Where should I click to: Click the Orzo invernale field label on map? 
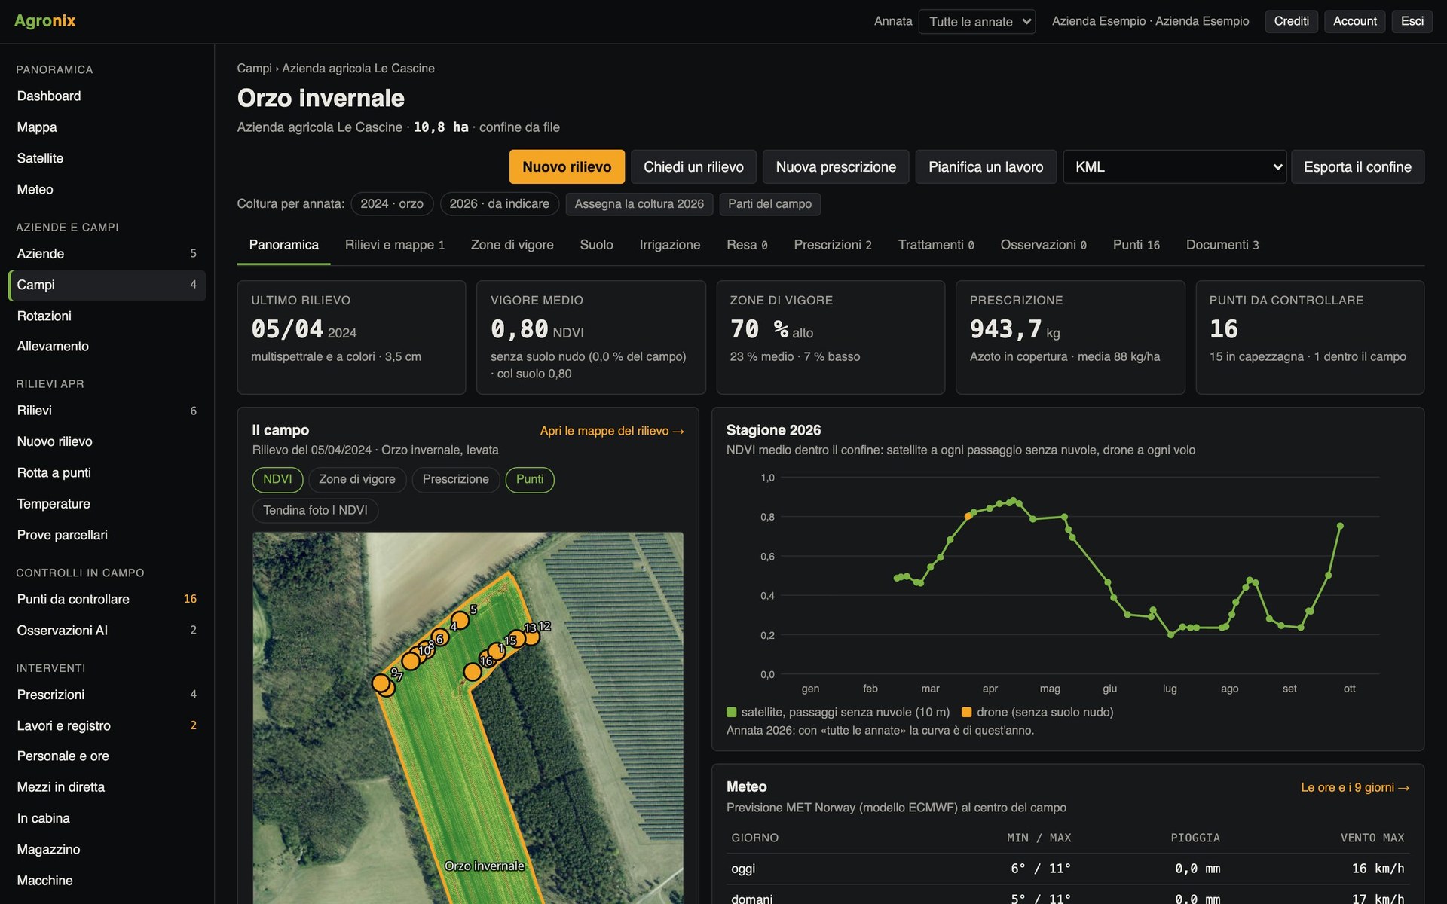tap(484, 866)
